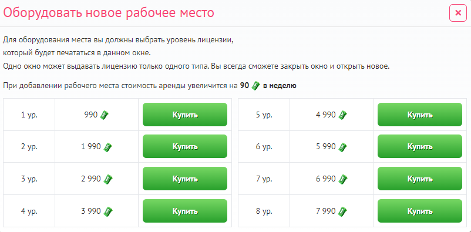The width and height of the screenshot is (471, 232).
Task: Buy the 5 ур. workplace for 4 990
Action: coord(420,115)
